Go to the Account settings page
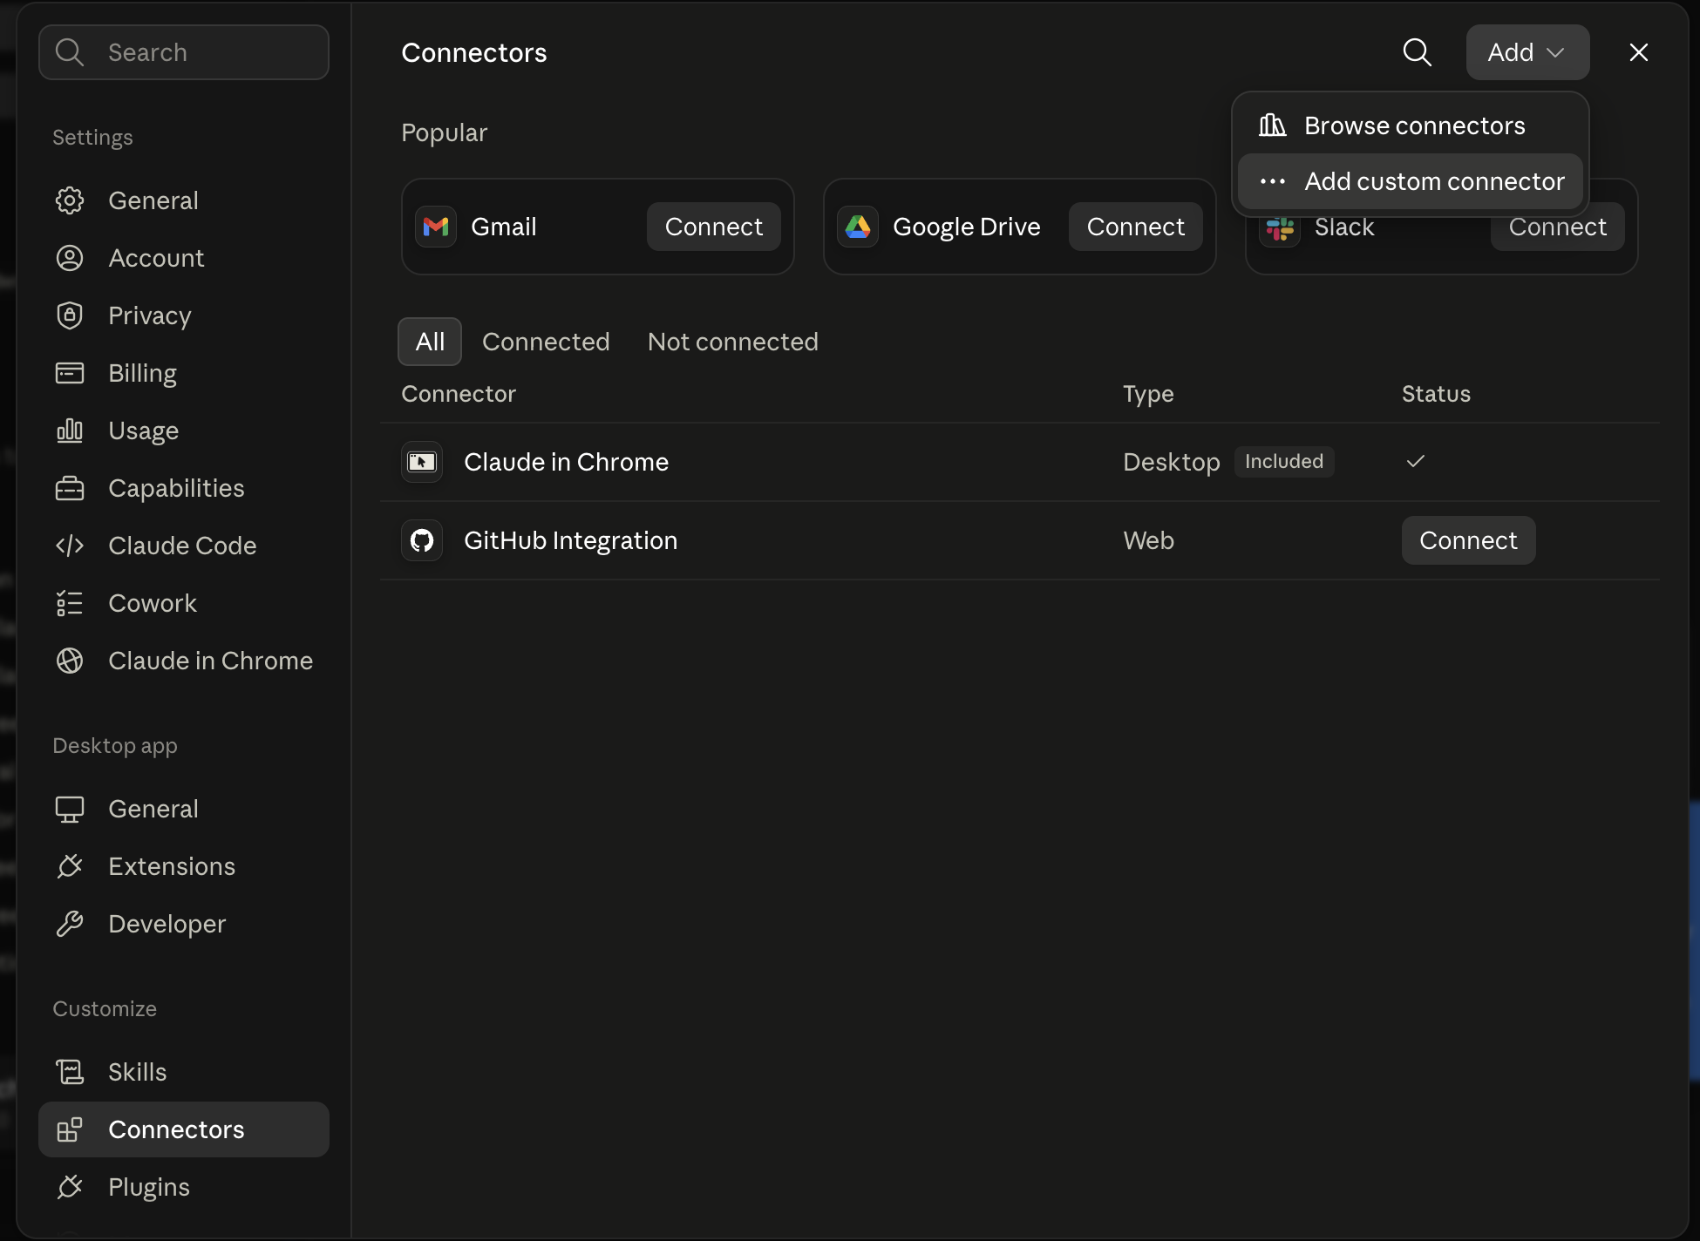Screen dimensions: 1700x1241 (x=184, y=258)
